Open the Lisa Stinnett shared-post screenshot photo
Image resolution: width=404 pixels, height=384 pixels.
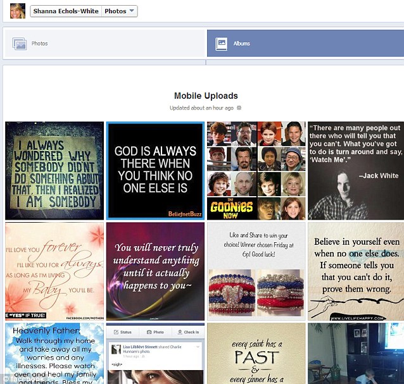click(155, 354)
